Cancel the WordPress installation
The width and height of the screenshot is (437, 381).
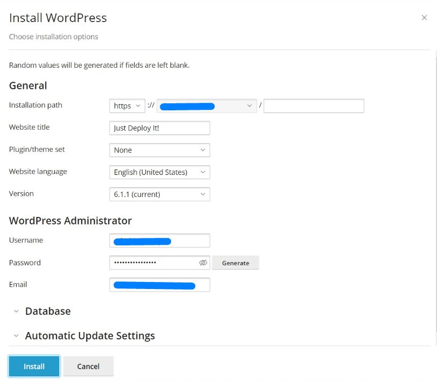88,366
